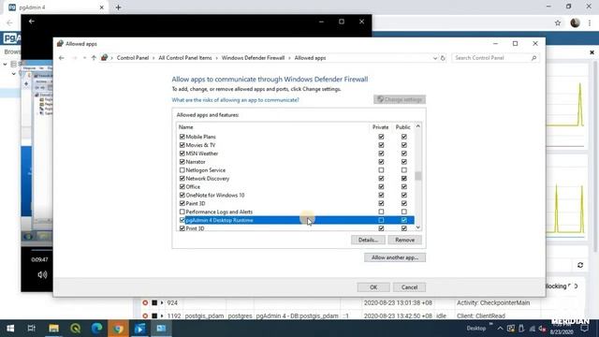Open the risks of allowing an app link
Image resolution: width=599 pixels, height=337 pixels.
pos(235,100)
